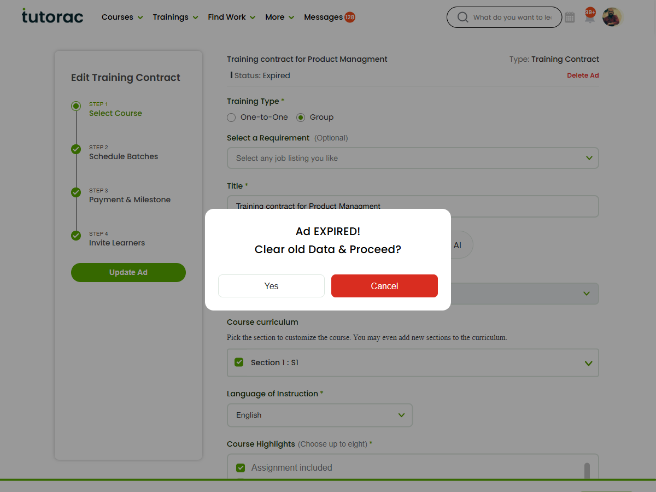Image resolution: width=656 pixels, height=492 pixels.
Task: Click 'Type: Training Contract' text
Action: [x=554, y=59]
